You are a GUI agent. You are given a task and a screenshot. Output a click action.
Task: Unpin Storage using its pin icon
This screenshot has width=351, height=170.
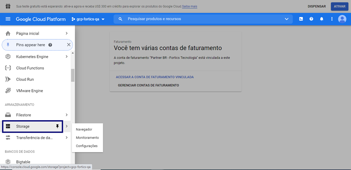(57, 126)
